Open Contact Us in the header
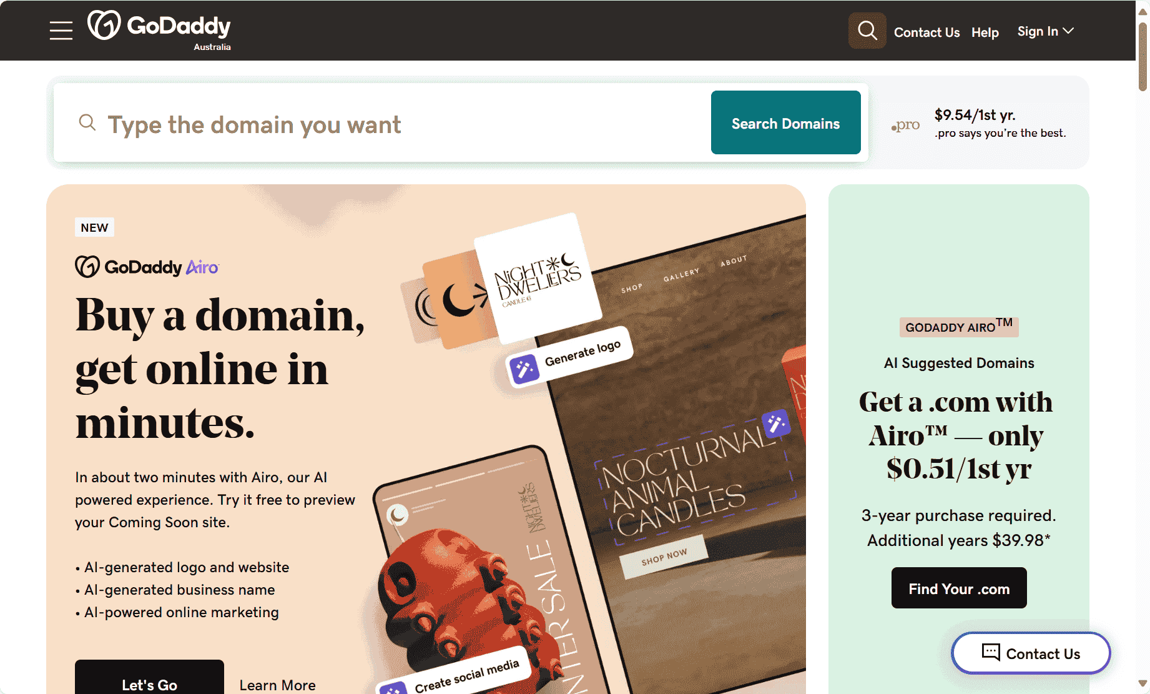Image resolution: width=1150 pixels, height=694 pixels. (926, 32)
